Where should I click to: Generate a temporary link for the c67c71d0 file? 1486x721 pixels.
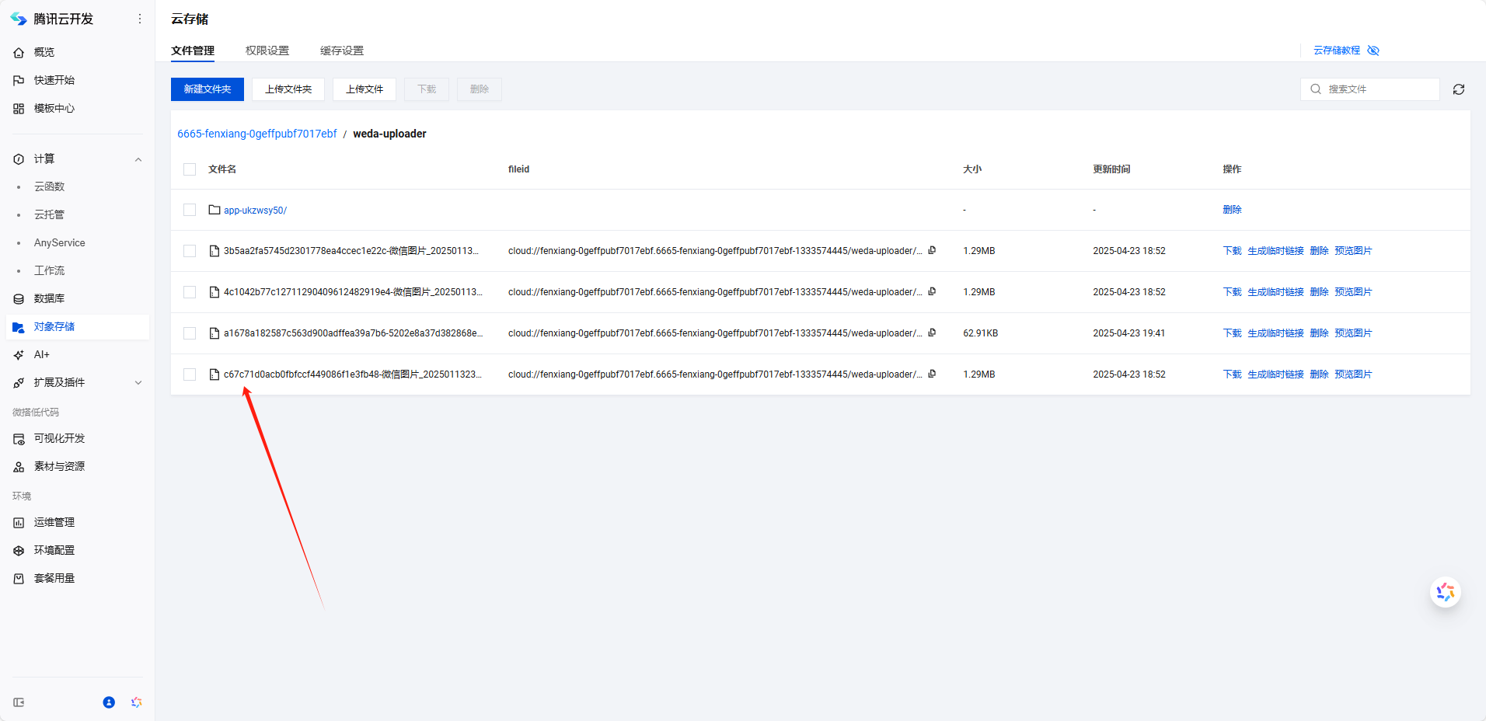click(1275, 374)
